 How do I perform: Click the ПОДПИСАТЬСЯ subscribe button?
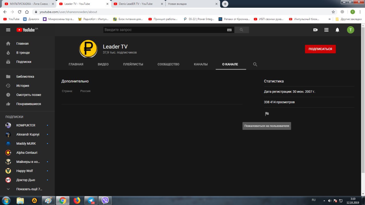(x=320, y=49)
